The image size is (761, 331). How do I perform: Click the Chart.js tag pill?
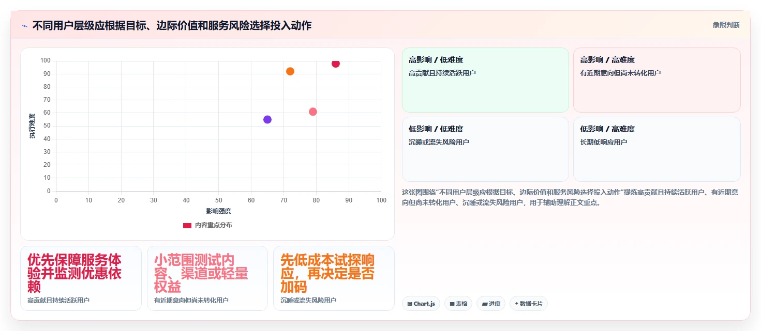421,304
